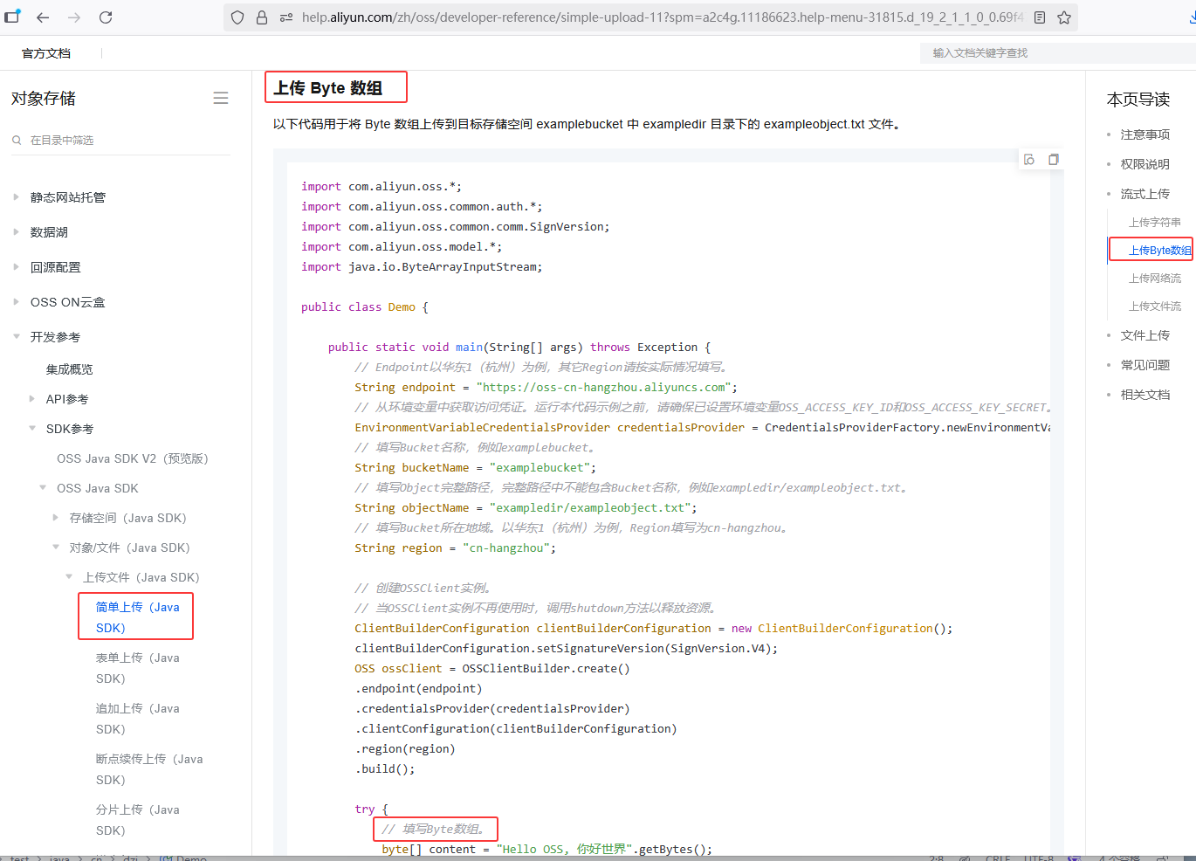Select 表单上传 (Java SDK) in the sidebar
The image size is (1196, 861).
(x=137, y=668)
